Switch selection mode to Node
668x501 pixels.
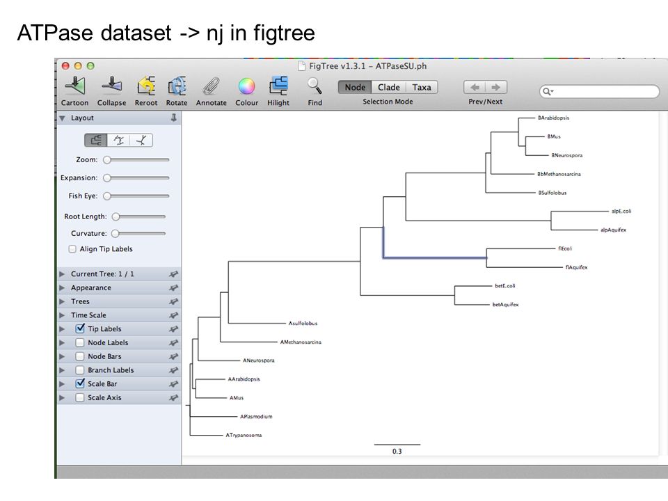[x=355, y=87]
